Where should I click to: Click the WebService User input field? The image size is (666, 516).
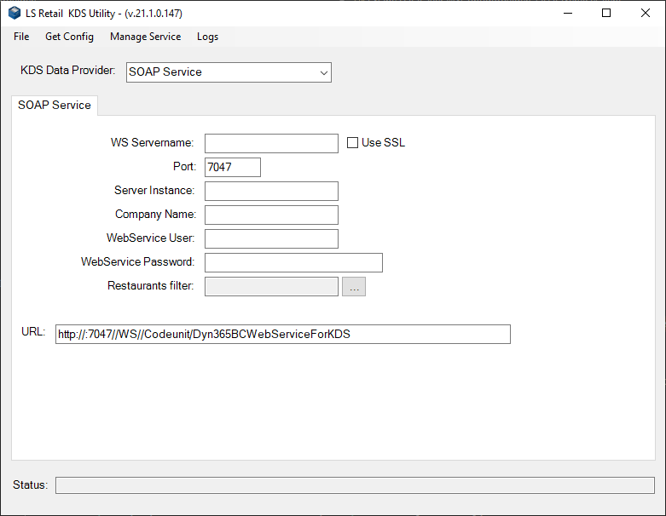(x=271, y=238)
